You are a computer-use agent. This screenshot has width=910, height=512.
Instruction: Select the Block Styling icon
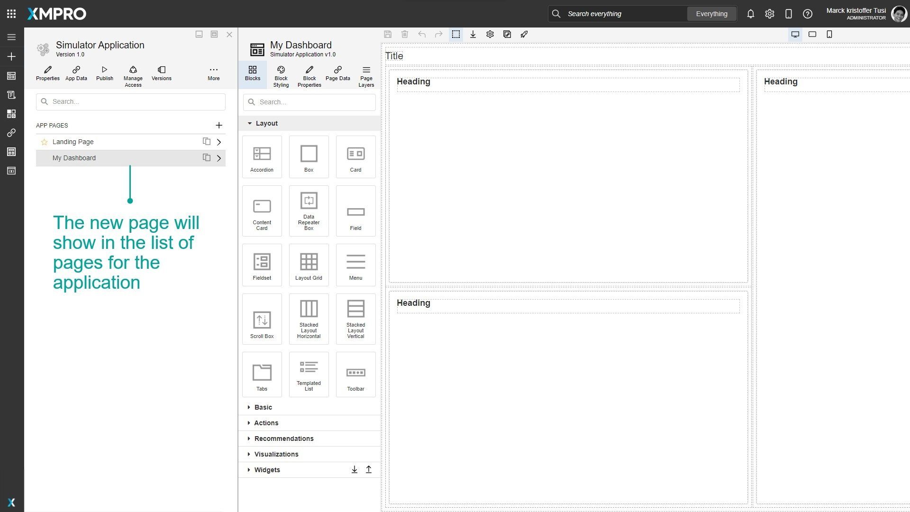click(281, 76)
